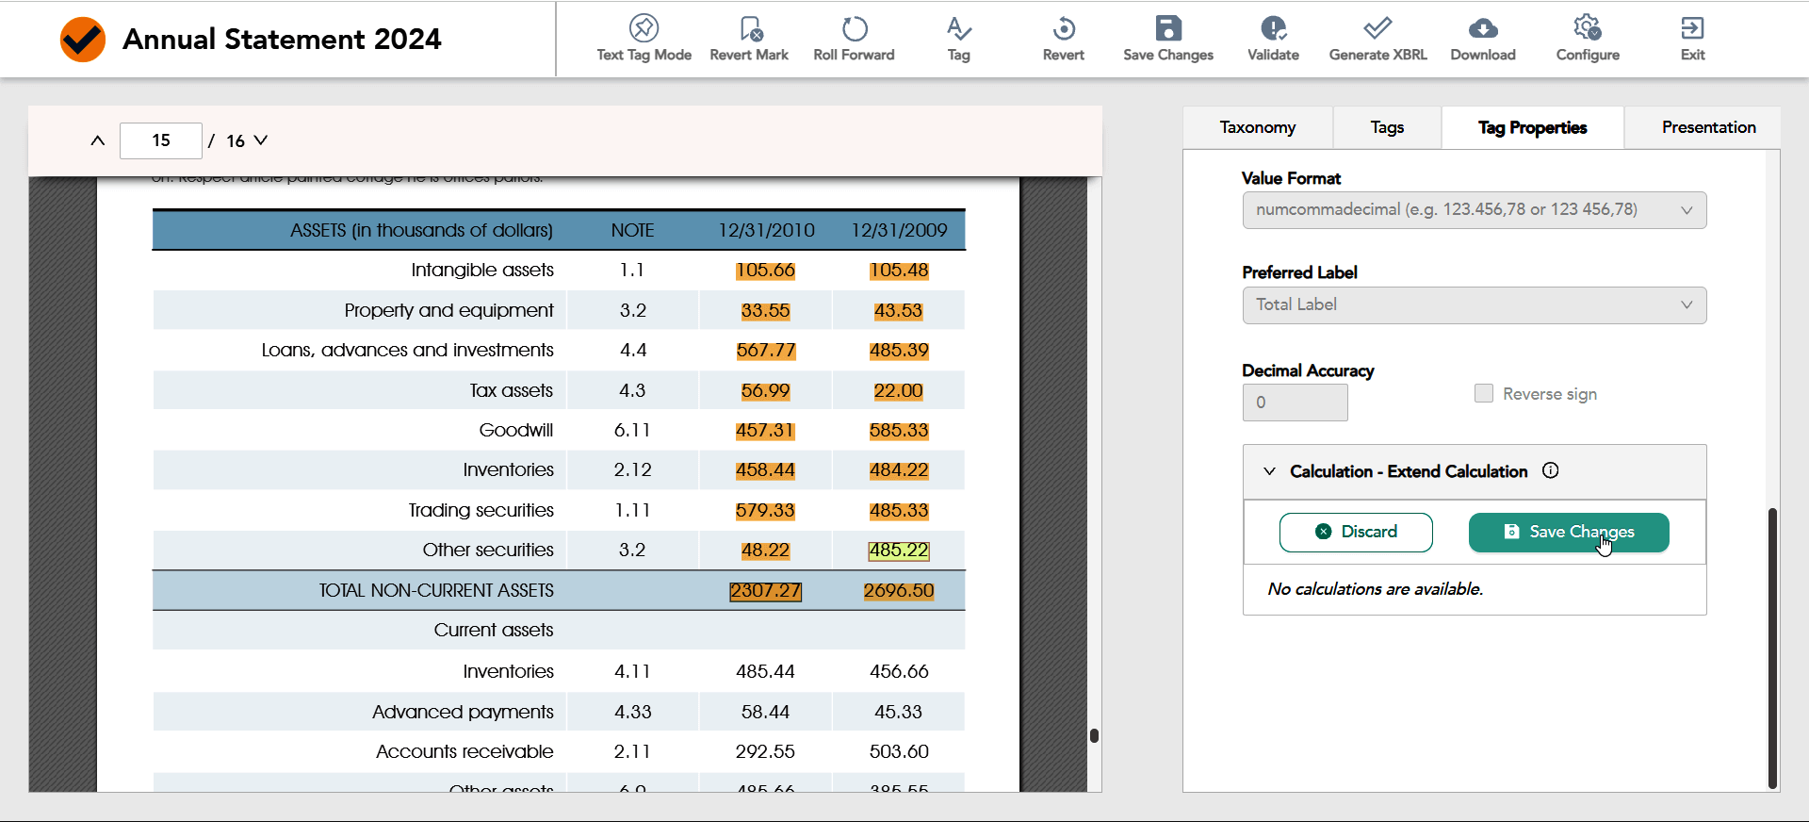This screenshot has width=1809, height=822.
Task: Click the Generate XBRL icon
Action: (x=1377, y=28)
